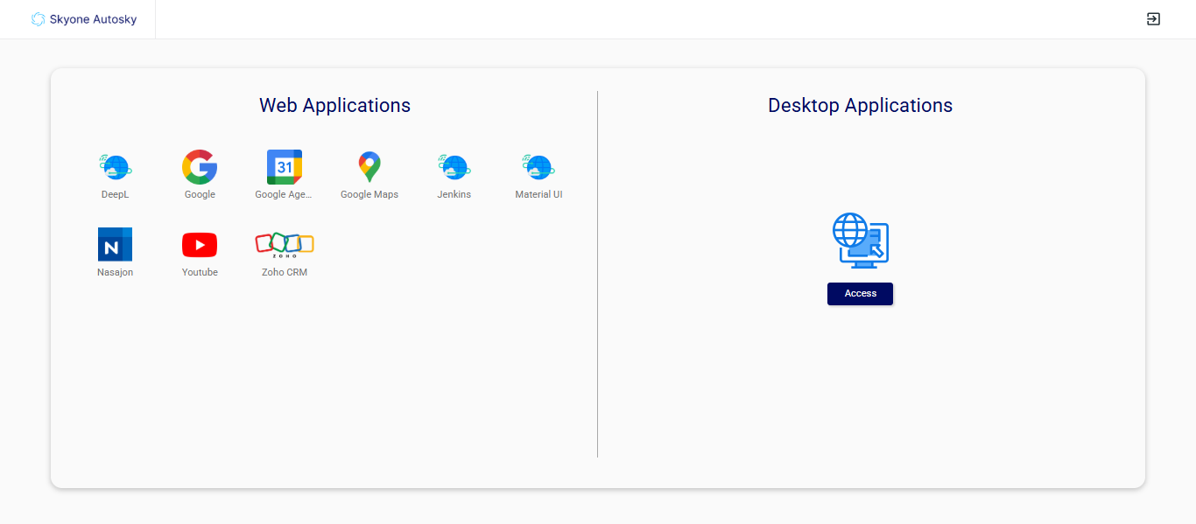Click the Desktop Applications heading

tap(860, 106)
